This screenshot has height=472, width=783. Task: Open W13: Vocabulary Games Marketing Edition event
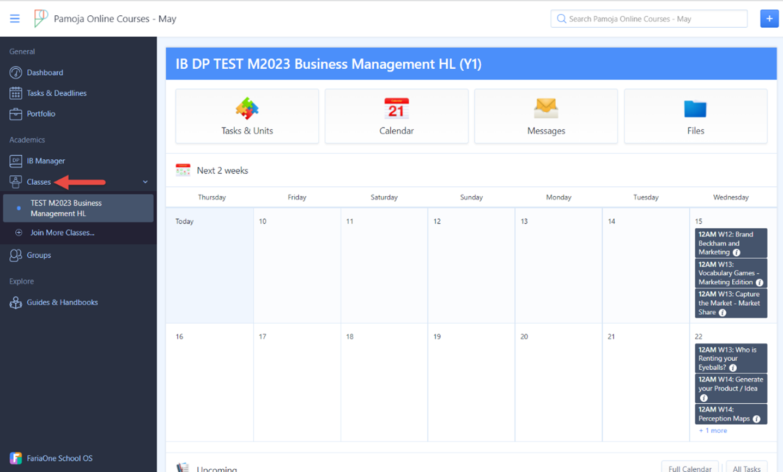coord(731,273)
